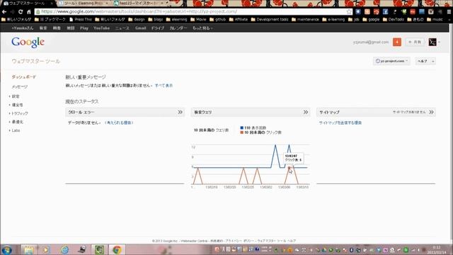Open the Press This bookmark
Viewport: 453px width, 255px height.
pyautogui.click(x=81, y=19)
